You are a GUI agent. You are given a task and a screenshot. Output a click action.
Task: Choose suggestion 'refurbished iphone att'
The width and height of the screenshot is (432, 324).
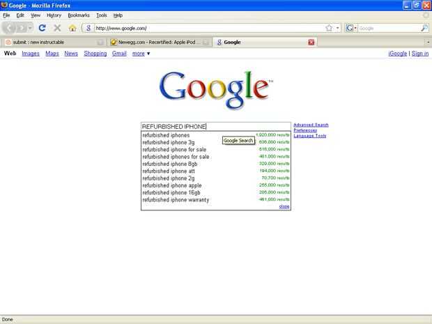point(216,171)
